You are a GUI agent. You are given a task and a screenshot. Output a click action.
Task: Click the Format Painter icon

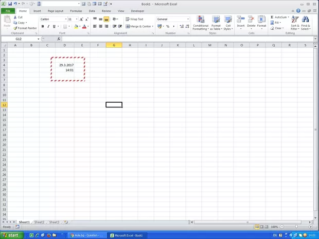15,28
